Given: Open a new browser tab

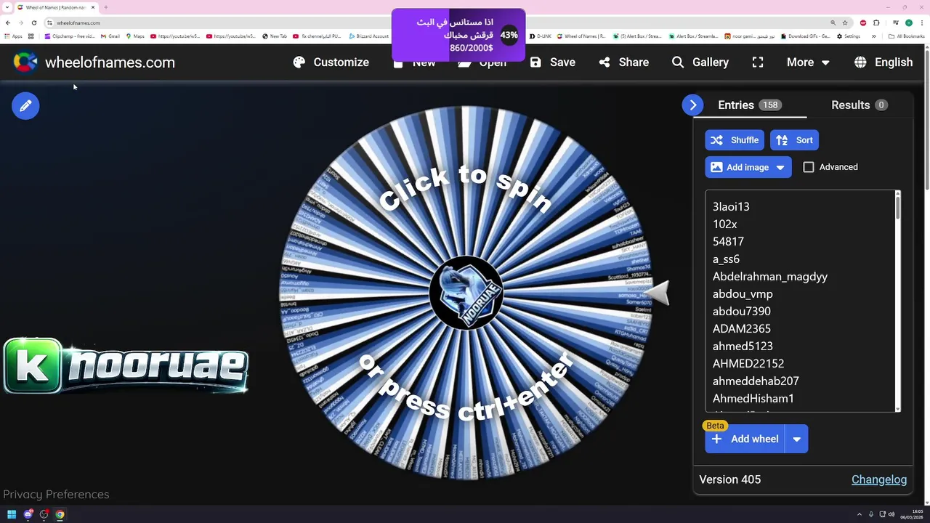Looking at the screenshot, I should click(106, 7).
